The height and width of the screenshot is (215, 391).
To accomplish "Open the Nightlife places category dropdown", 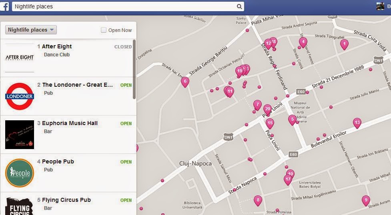I will [x=31, y=30].
